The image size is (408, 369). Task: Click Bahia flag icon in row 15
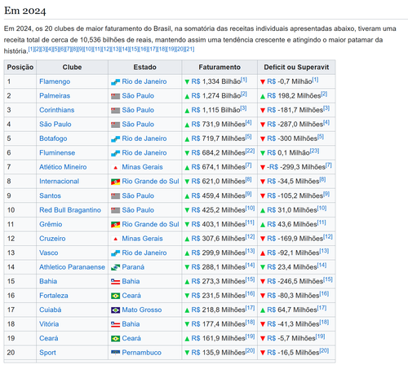115,282
